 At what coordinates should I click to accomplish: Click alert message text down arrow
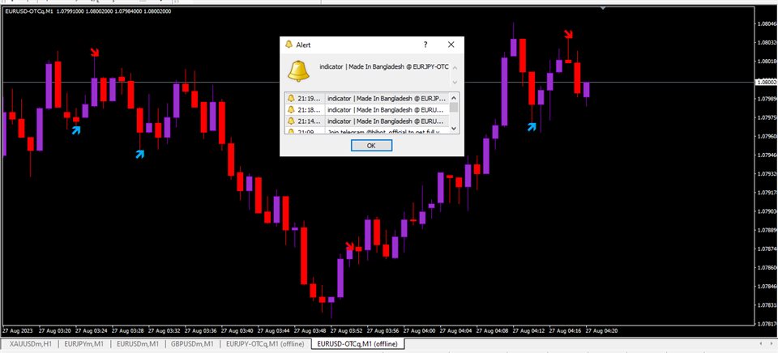455,82
